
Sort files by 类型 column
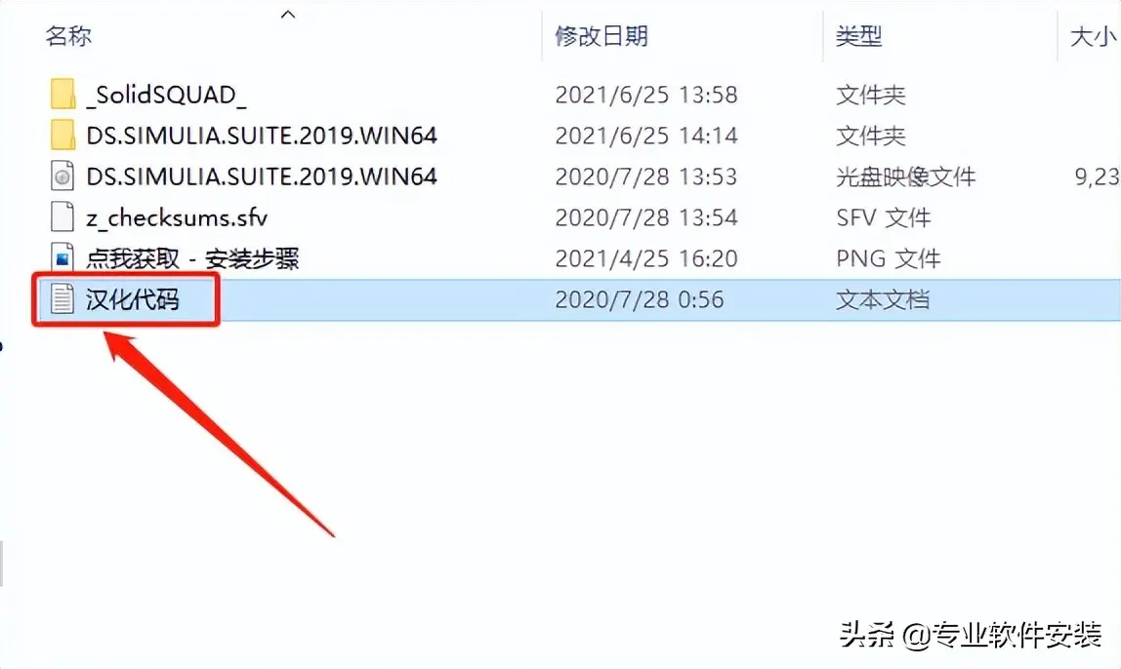pyautogui.click(x=858, y=36)
